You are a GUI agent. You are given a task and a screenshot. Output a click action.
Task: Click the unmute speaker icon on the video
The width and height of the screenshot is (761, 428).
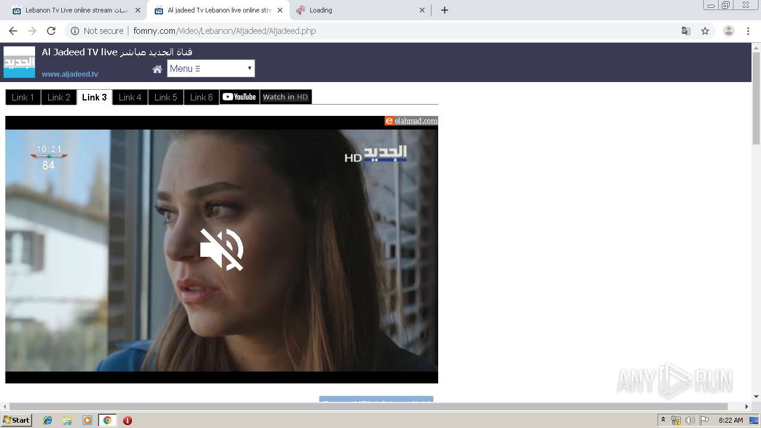tap(222, 250)
